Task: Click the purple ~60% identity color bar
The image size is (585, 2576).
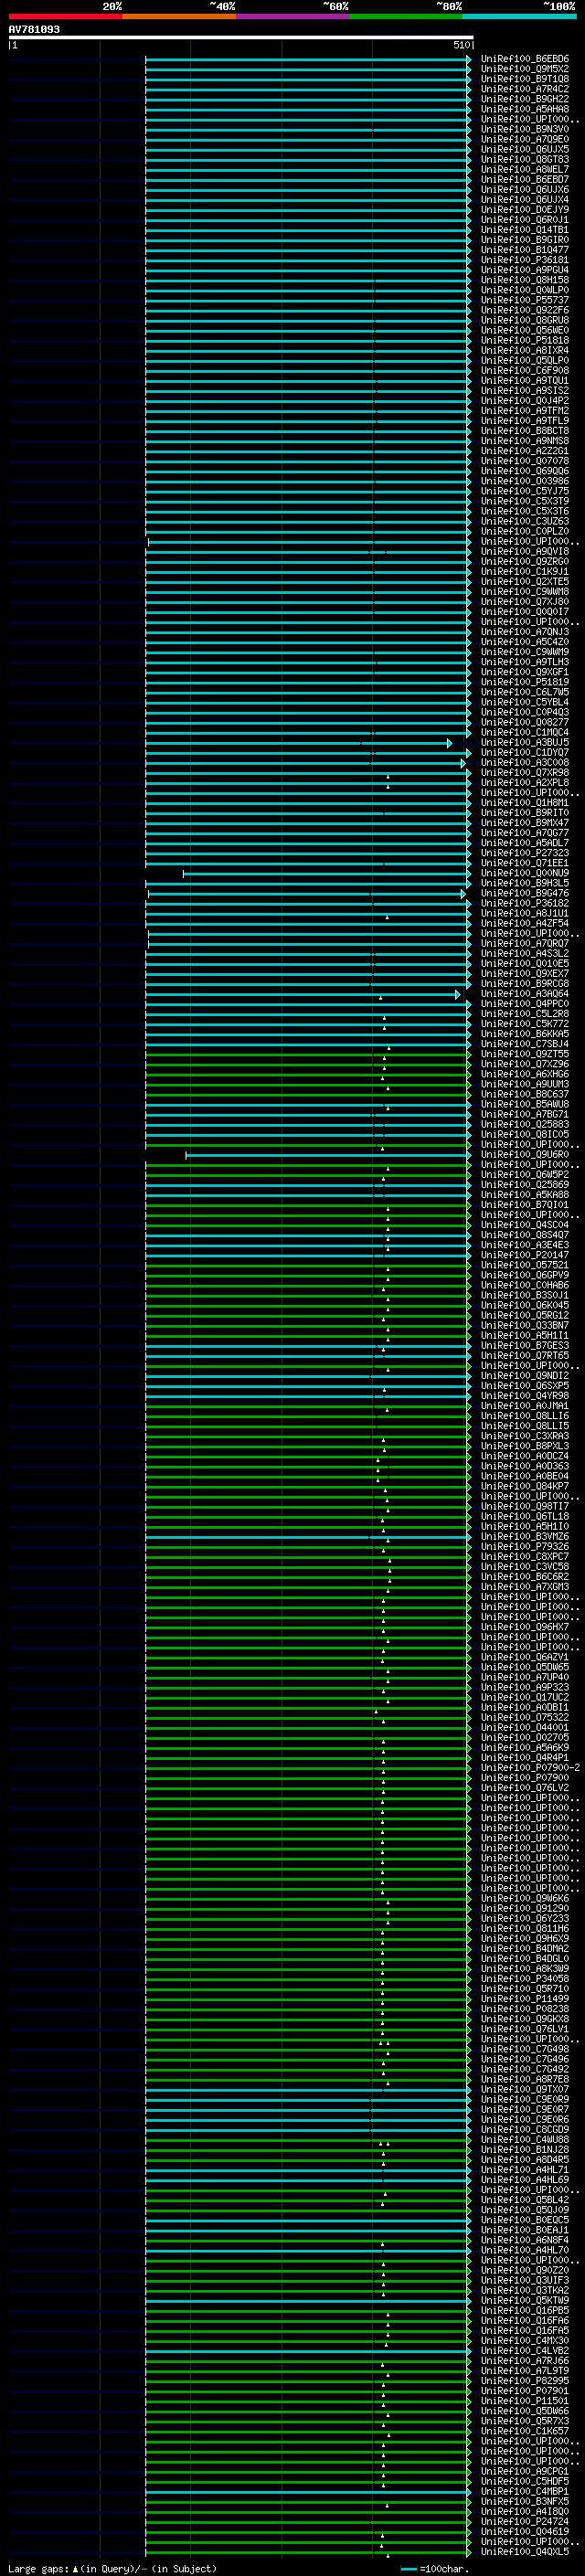Action: [x=293, y=16]
